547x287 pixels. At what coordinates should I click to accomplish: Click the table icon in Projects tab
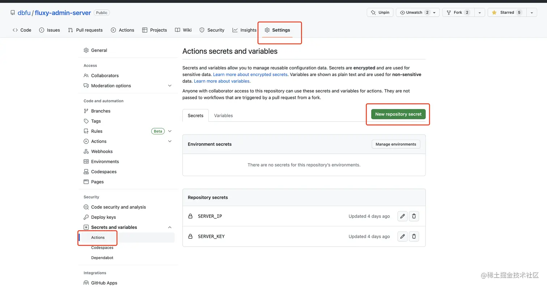point(145,30)
